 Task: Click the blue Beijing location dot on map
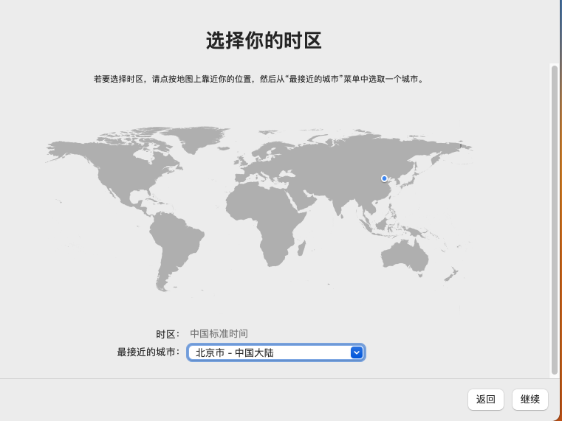(384, 178)
